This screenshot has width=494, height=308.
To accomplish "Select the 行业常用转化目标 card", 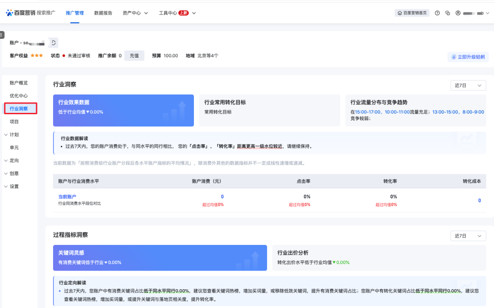I will tap(270, 111).
